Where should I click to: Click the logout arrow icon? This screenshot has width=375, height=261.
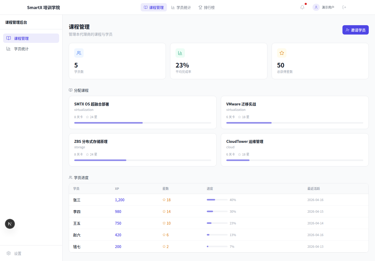coord(344,7)
